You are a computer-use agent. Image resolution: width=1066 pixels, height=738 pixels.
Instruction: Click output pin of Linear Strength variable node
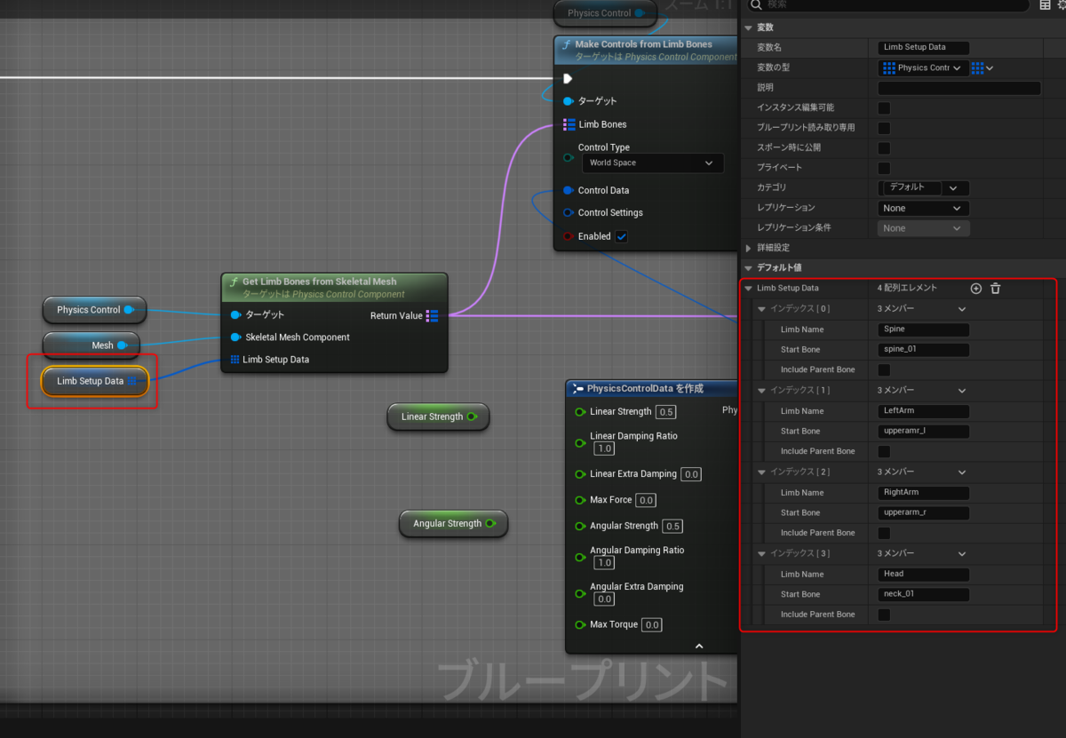click(472, 417)
